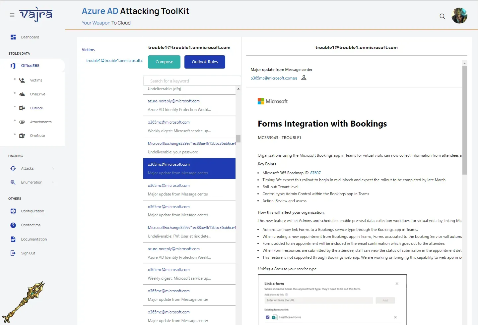This screenshot has height=325, width=478.
Task: Click the Office365 icon in sidebar
Action: tap(13, 66)
